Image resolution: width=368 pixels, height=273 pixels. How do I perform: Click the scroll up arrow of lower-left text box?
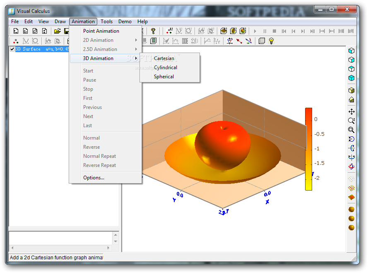click(x=115, y=235)
